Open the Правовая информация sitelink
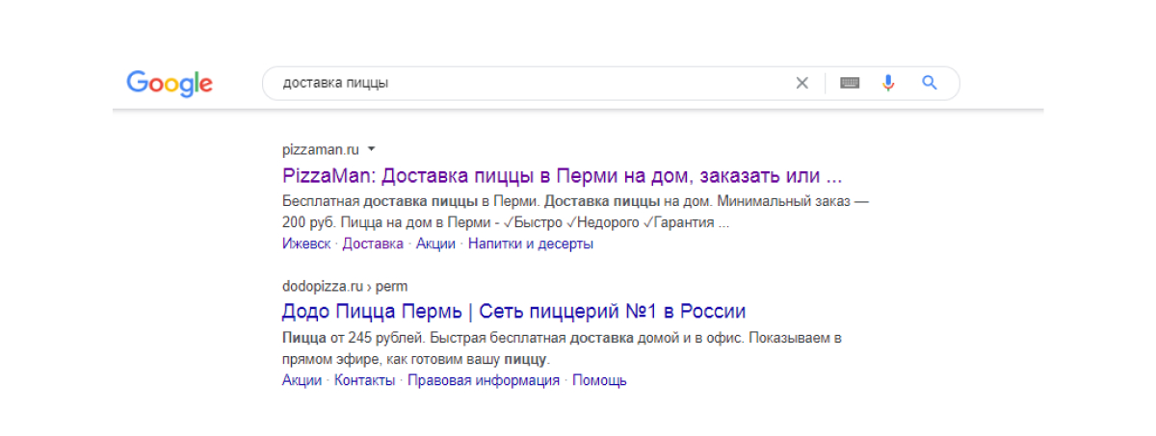Viewport: 1156px width, 436px height. coord(484,380)
